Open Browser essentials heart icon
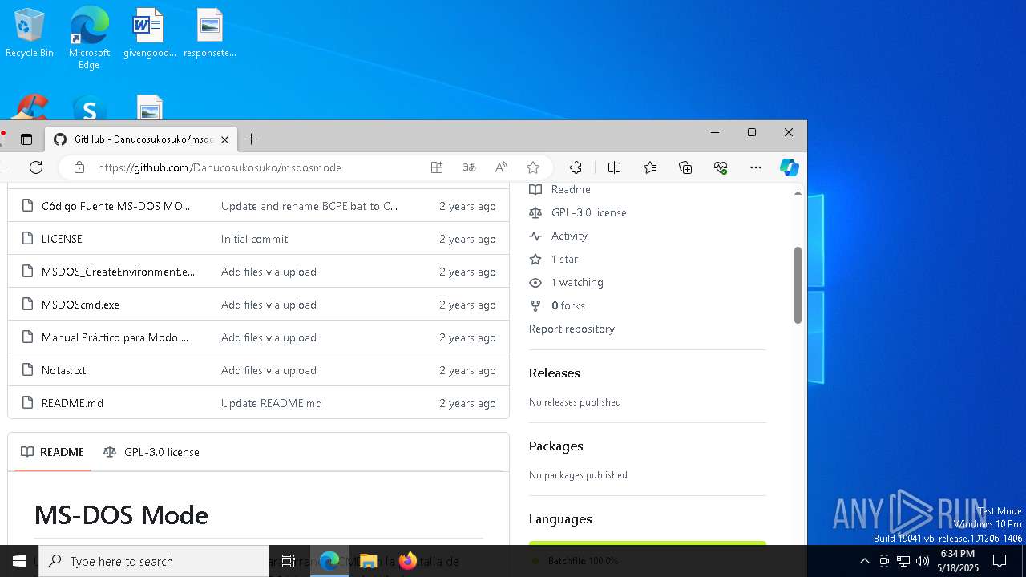 tap(721, 167)
